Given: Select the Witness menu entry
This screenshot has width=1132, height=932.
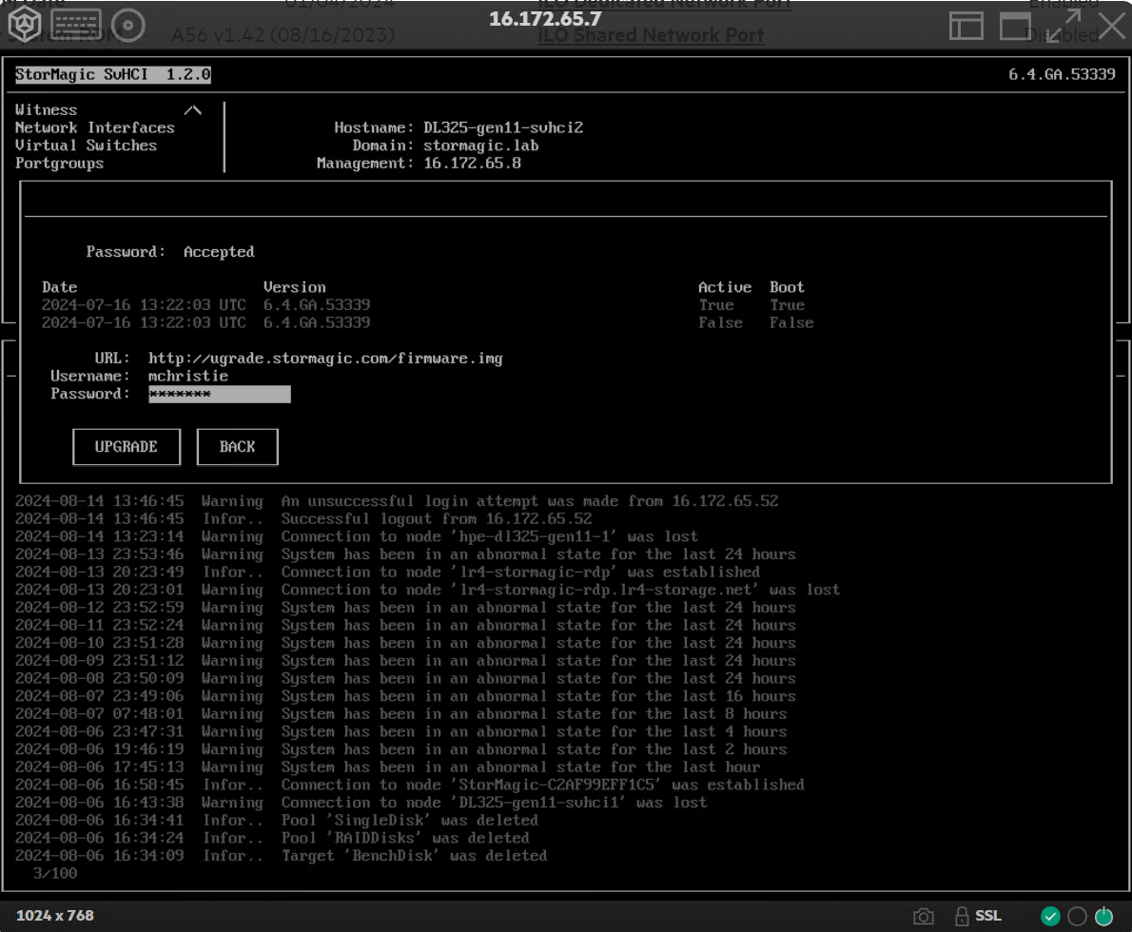Looking at the screenshot, I should [x=47, y=109].
